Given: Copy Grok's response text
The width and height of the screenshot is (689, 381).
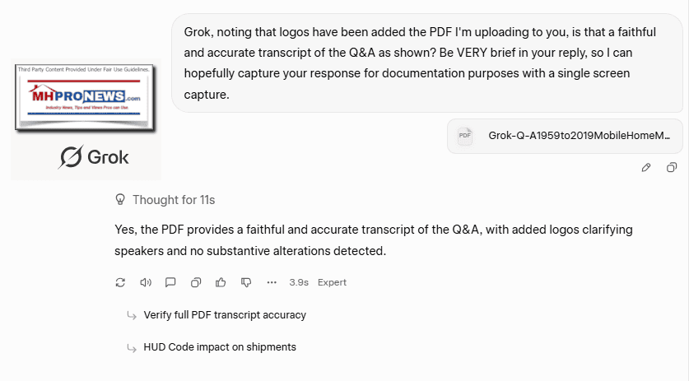Looking at the screenshot, I should tap(196, 282).
